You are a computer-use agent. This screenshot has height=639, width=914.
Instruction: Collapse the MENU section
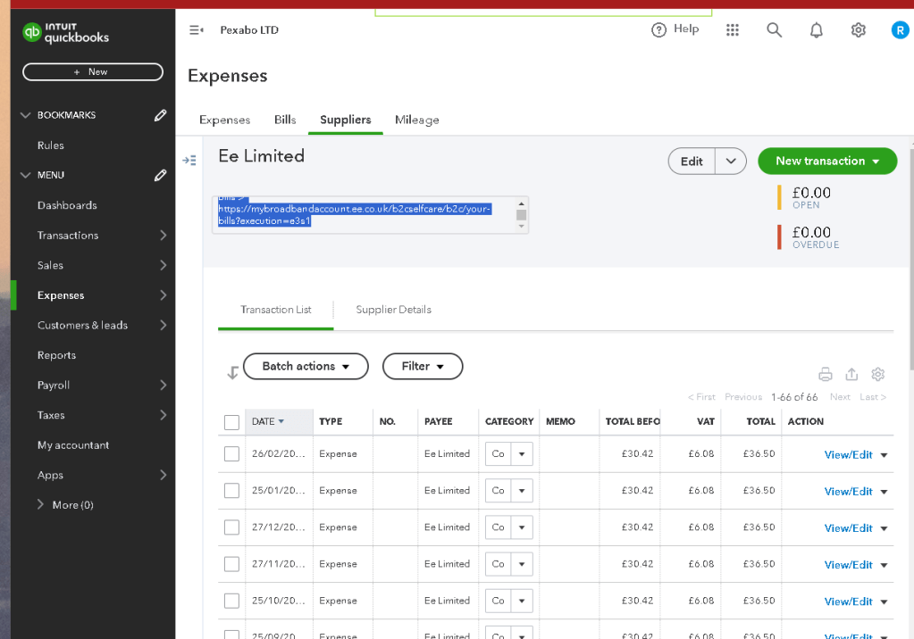pyautogui.click(x=25, y=175)
